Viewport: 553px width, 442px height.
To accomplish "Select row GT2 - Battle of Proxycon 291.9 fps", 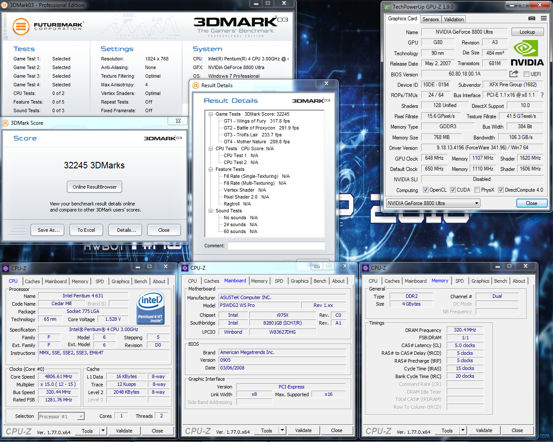I will click(x=261, y=128).
